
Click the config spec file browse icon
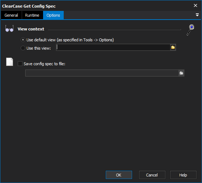coord(181,73)
